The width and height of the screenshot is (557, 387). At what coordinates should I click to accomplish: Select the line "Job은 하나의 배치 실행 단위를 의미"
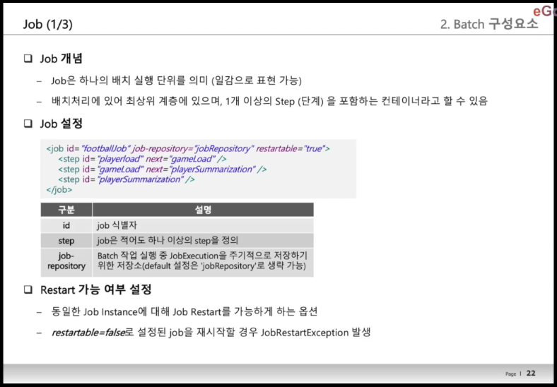[176, 81]
